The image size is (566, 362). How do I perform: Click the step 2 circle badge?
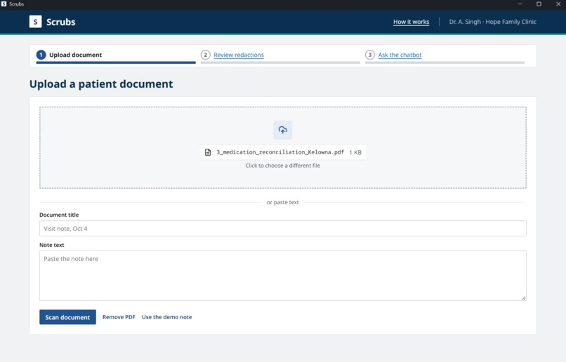click(205, 55)
